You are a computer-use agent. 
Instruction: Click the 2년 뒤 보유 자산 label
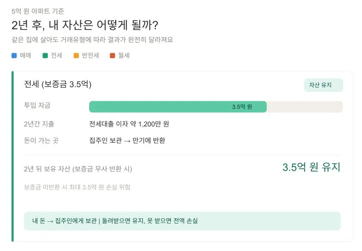pos(78,169)
